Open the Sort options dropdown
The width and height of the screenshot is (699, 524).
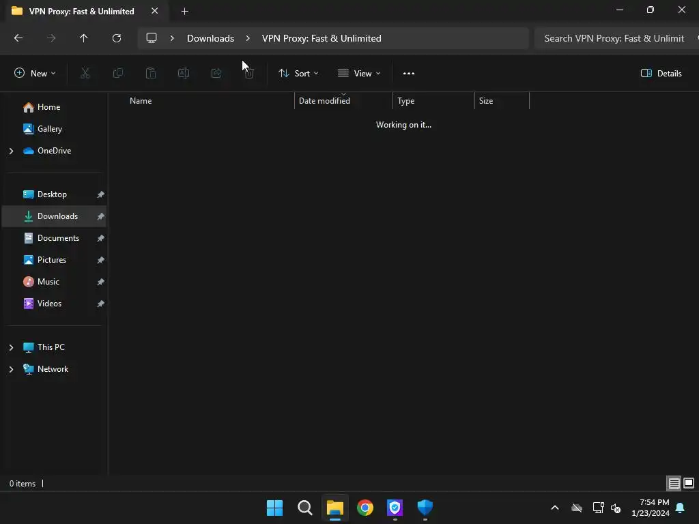tap(298, 74)
